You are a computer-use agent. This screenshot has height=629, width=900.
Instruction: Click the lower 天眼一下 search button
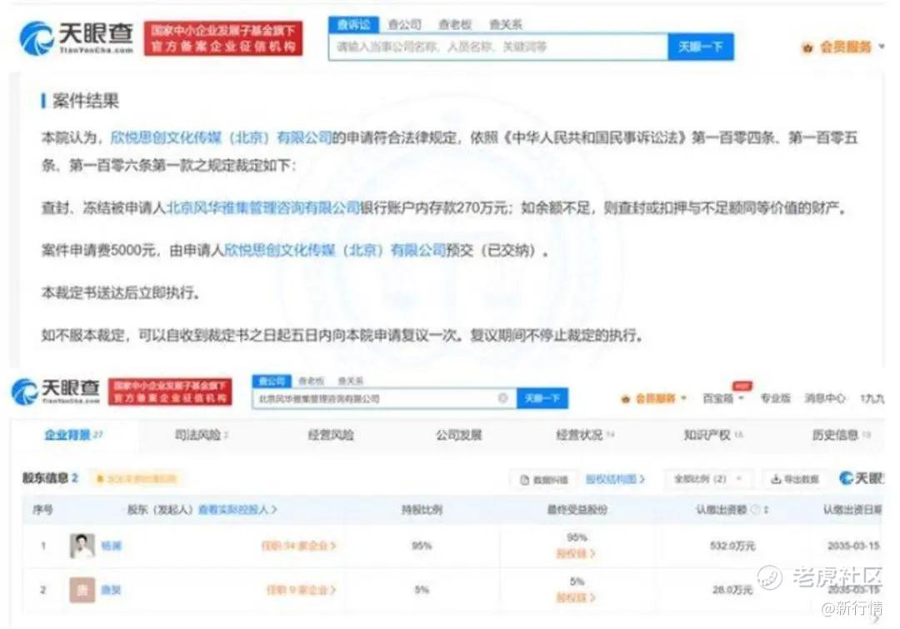(542, 398)
